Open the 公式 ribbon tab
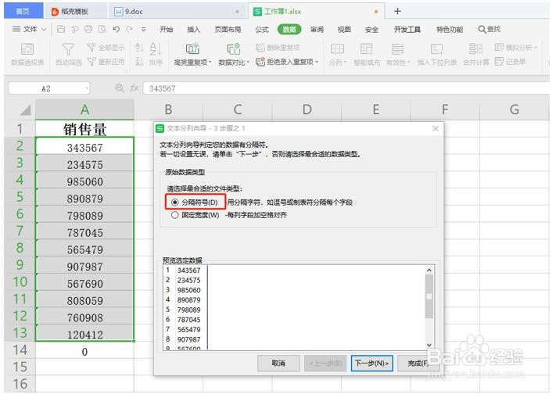 [262, 30]
